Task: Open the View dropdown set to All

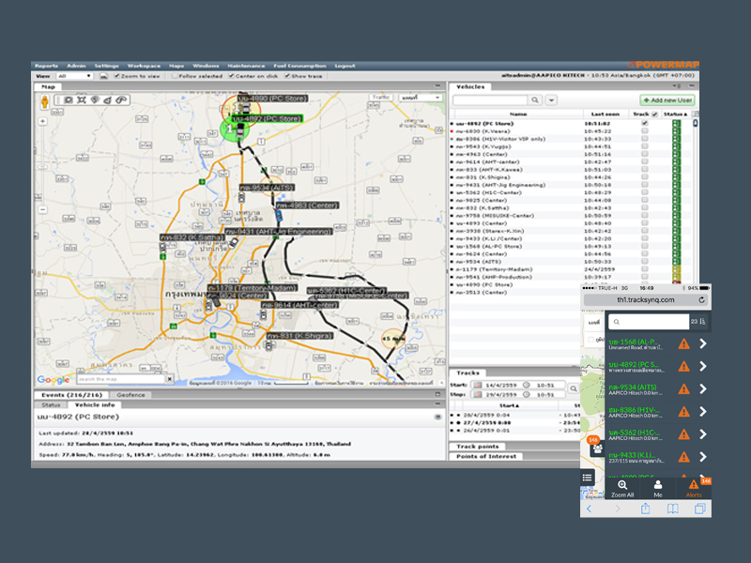Action: pyautogui.click(x=74, y=76)
